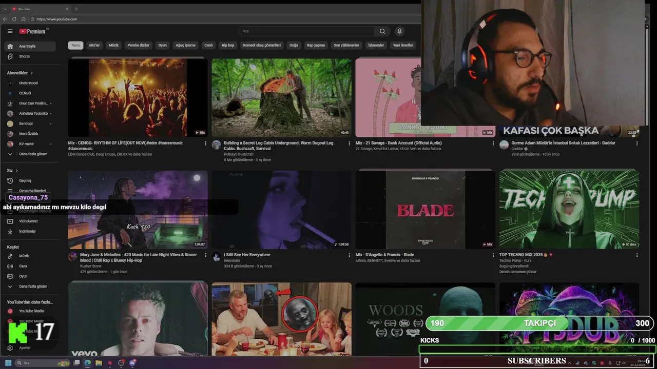657x369 pixels.
Task: Open options for D'Angello & Francis mix
Action: [493, 255]
